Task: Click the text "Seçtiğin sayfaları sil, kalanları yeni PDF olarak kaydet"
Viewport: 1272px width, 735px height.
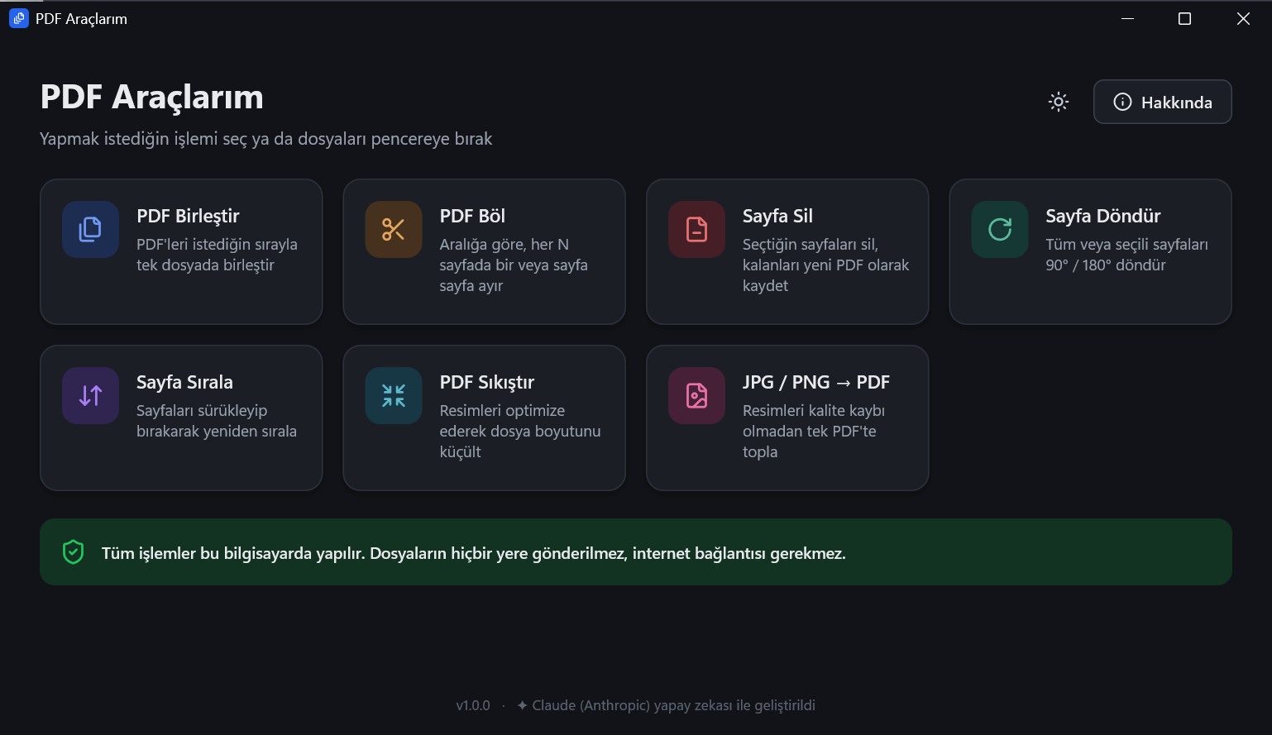Action: pyautogui.click(x=825, y=265)
